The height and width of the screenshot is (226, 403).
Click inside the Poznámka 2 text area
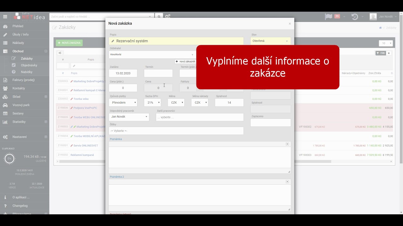[x=200, y=195]
